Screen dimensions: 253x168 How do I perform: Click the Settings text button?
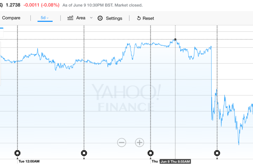tap(114, 18)
